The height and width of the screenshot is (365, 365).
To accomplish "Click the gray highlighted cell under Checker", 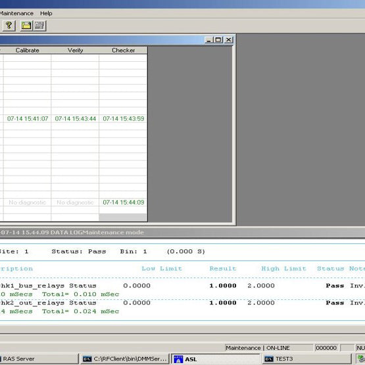I will [123, 218].
